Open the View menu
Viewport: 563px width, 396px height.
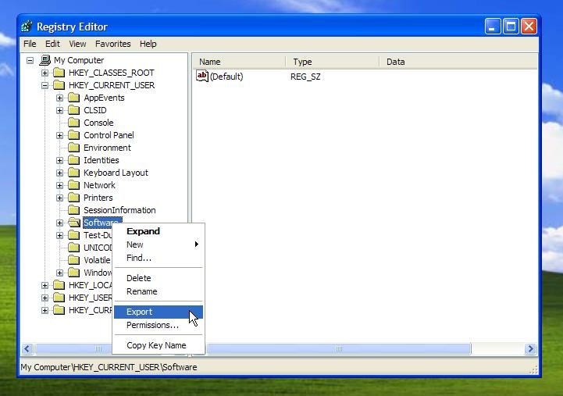[x=77, y=44]
